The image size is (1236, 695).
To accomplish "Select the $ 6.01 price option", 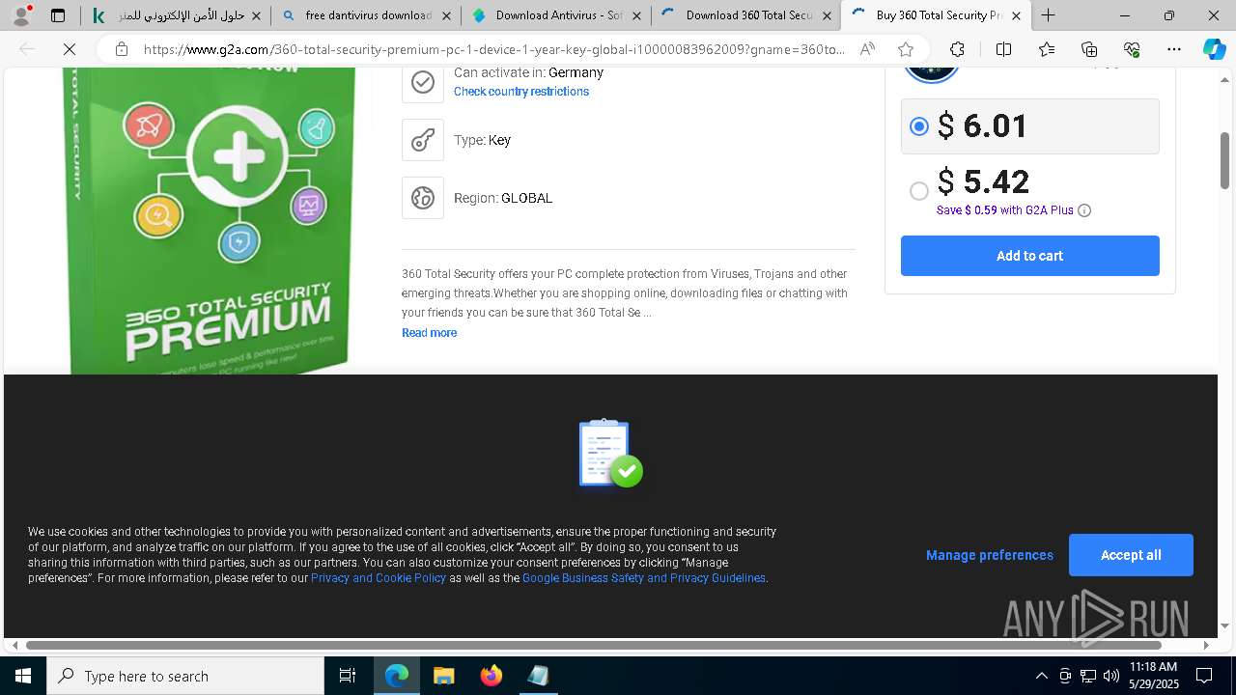I will (919, 126).
